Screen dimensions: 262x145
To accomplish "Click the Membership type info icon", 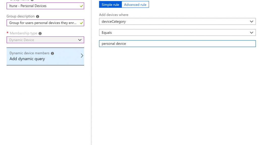I will 40,33.
